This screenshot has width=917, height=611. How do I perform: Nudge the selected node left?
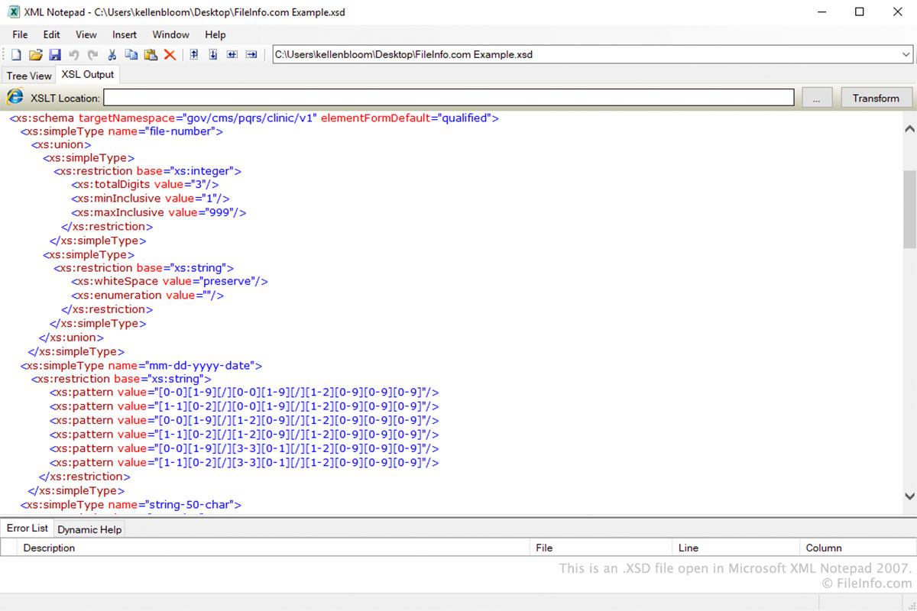(232, 54)
